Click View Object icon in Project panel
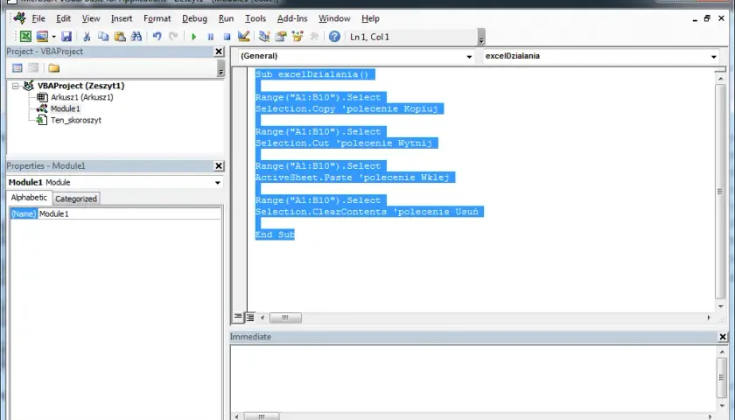Screen dimensions: 735x420 click(x=33, y=68)
